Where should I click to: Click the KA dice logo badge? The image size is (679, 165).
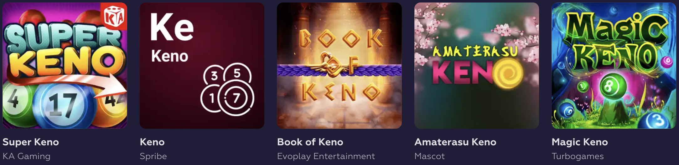(x=114, y=17)
